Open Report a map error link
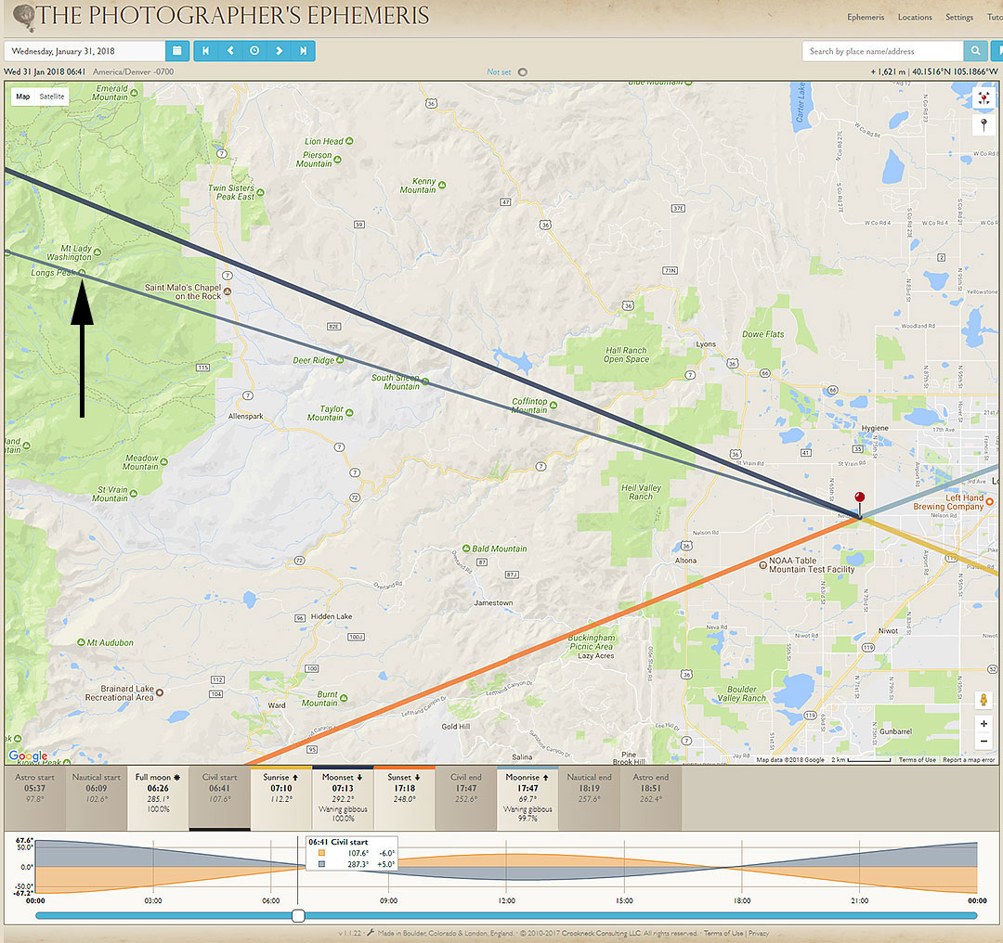This screenshot has height=943, width=1003. [969, 759]
